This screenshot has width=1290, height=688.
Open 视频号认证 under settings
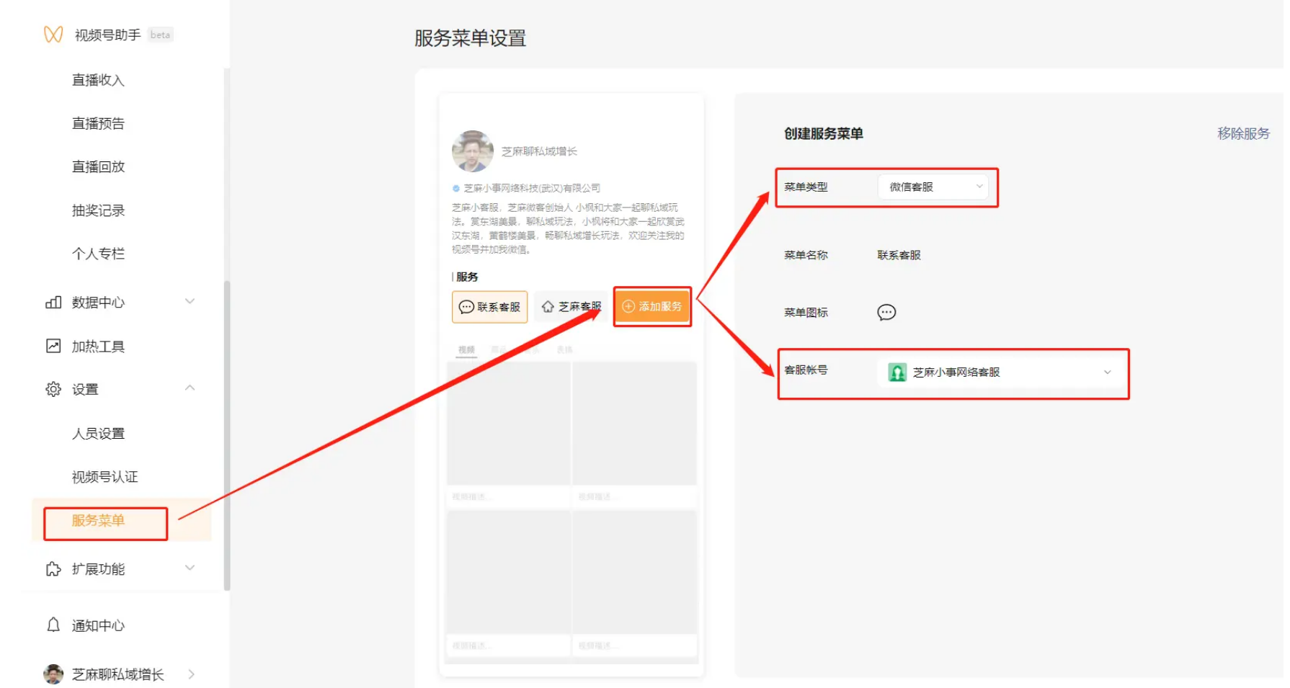(104, 477)
